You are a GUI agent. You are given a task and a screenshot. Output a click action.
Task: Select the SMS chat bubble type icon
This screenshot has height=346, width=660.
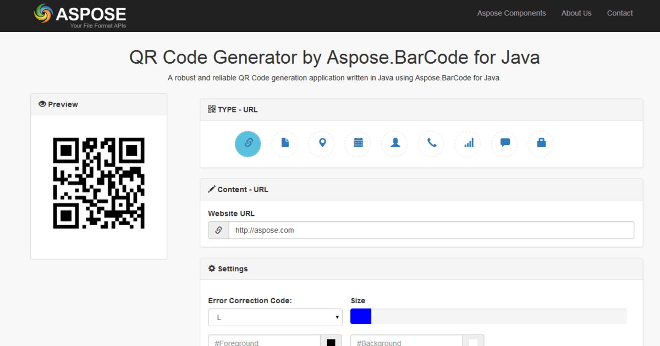[504, 143]
